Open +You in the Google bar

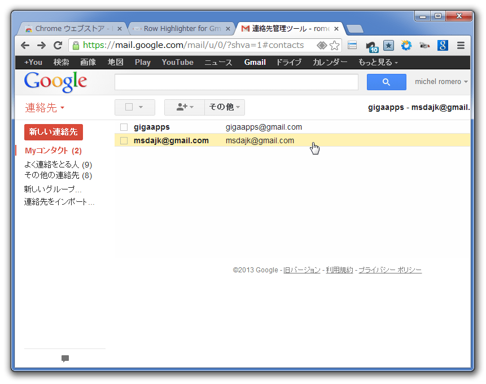(x=33, y=62)
